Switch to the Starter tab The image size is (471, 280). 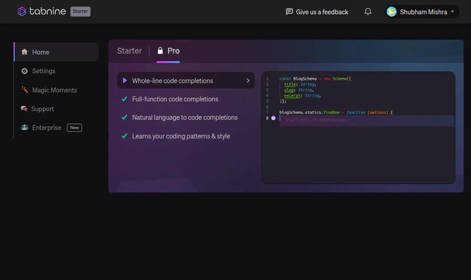point(129,51)
